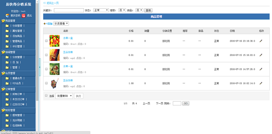Open the 分类查看 category dropdown
This screenshot has width=272, height=134.
[61, 24]
